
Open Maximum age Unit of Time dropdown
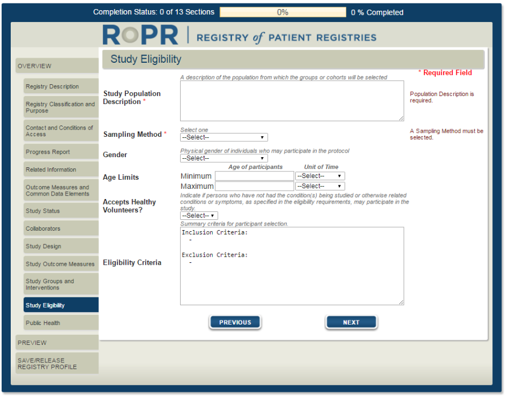pyautogui.click(x=320, y=186)
